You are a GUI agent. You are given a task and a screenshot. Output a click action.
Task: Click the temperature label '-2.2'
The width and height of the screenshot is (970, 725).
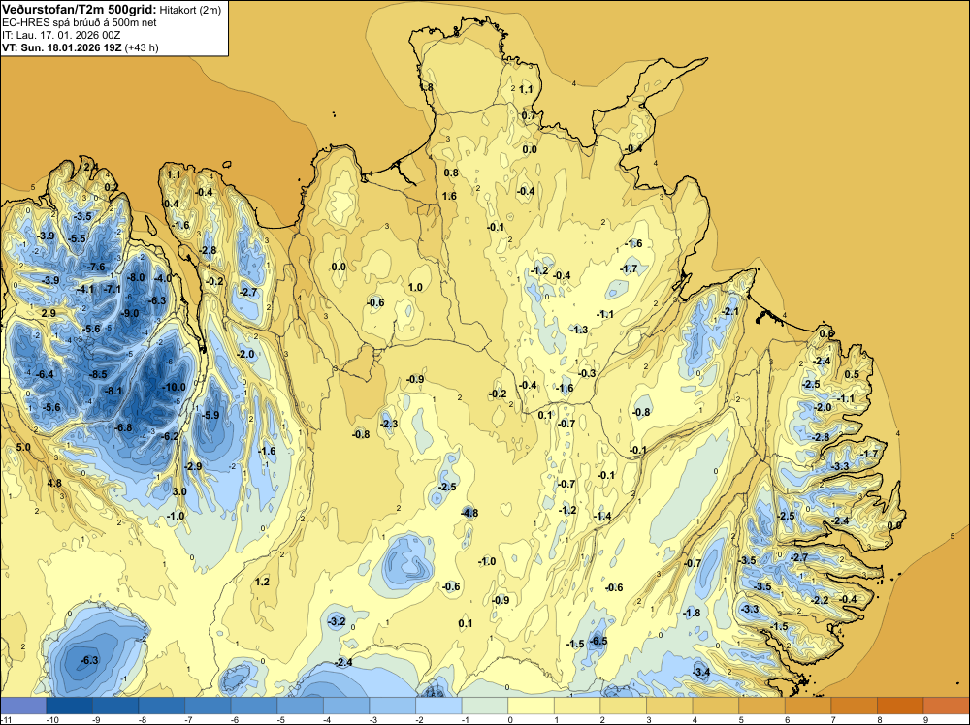coord(820,600)
